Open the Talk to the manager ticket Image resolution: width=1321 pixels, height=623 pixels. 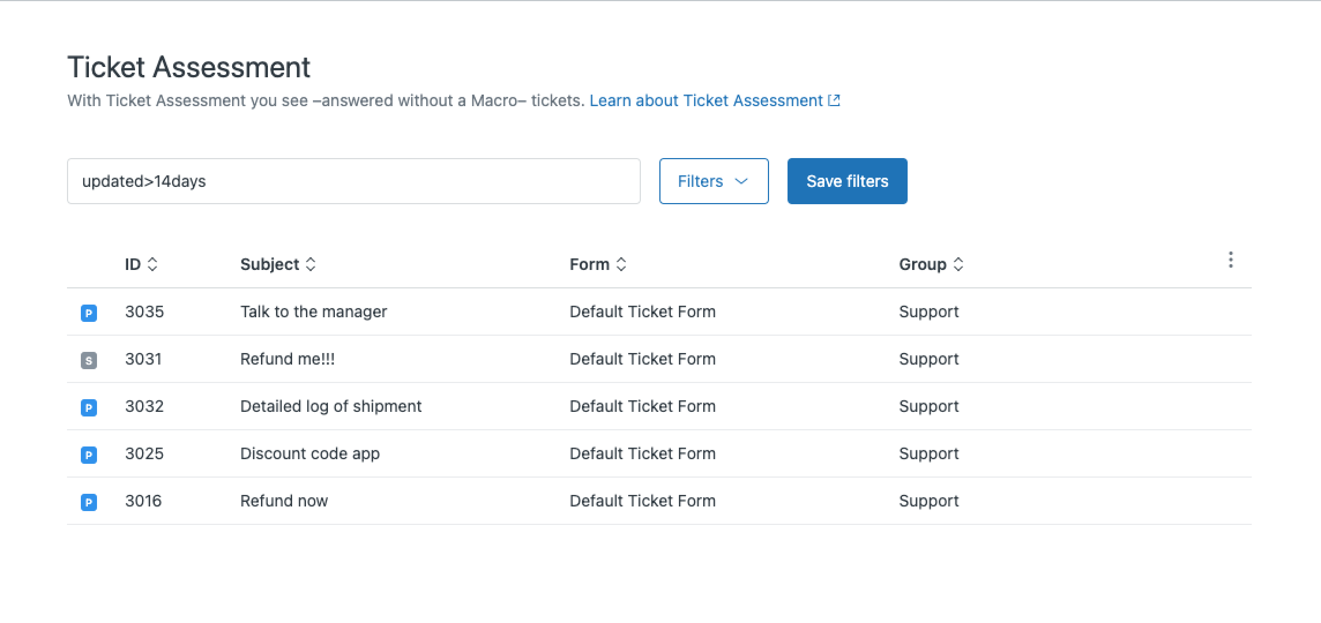click(314, 311)
